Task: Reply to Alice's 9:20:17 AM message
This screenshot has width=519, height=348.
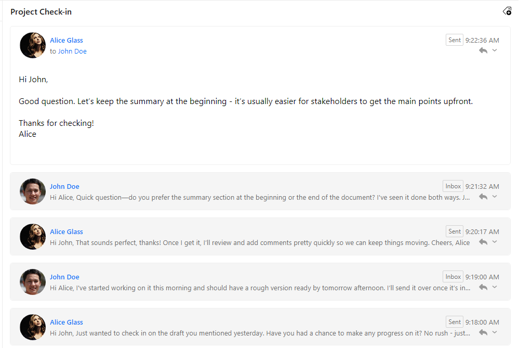Action: coord(483,242)
